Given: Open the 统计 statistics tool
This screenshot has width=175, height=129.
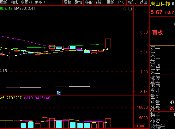Looking at the screenshot, I should 100,2.
